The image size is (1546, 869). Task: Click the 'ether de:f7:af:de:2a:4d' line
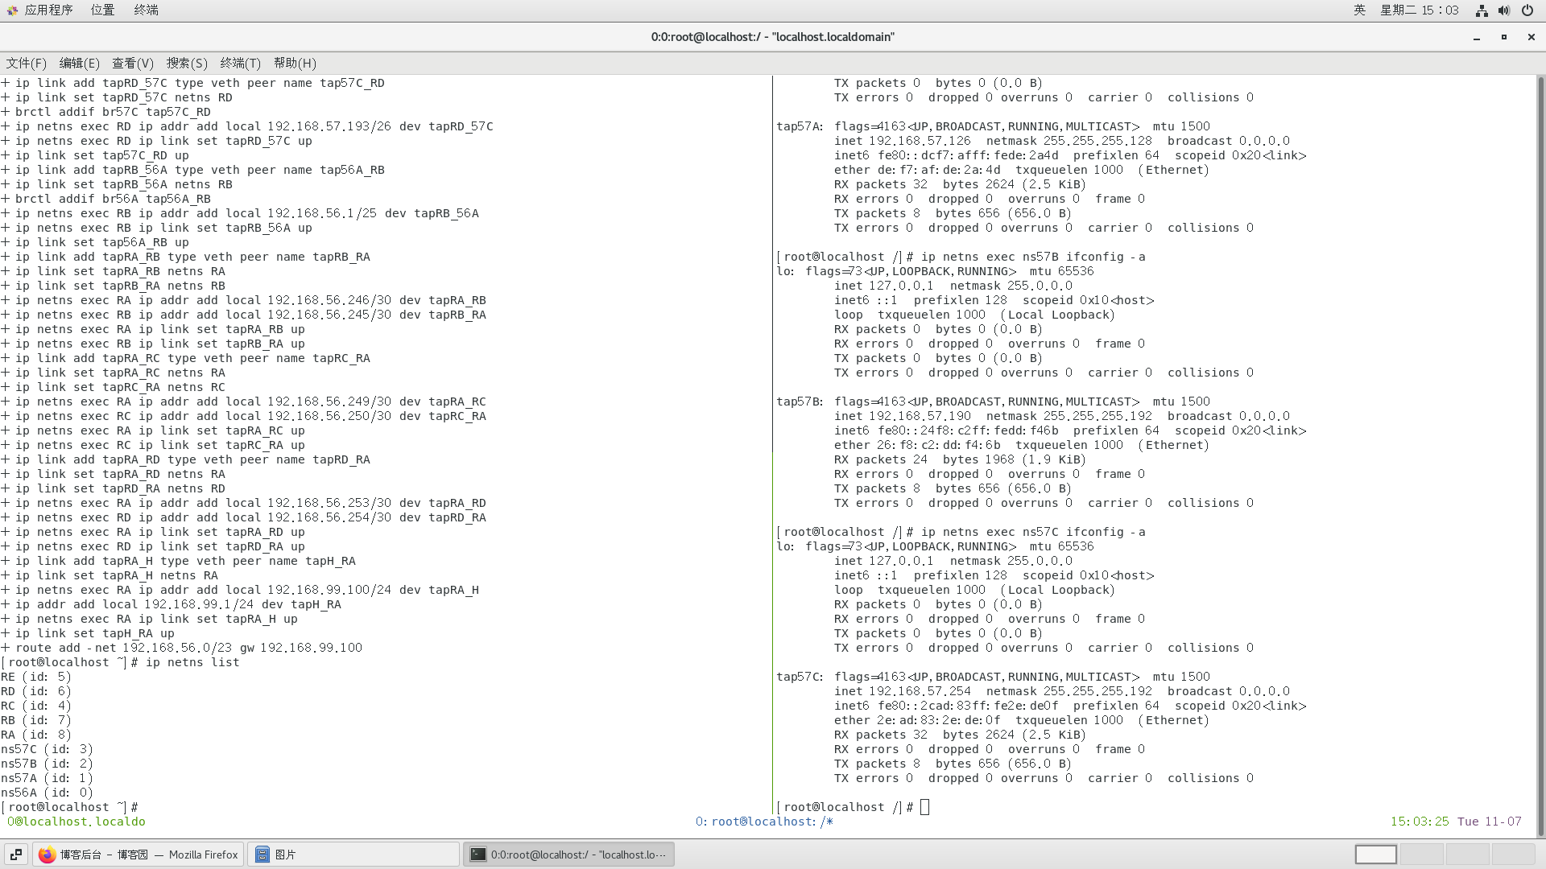pos(1022,170)
